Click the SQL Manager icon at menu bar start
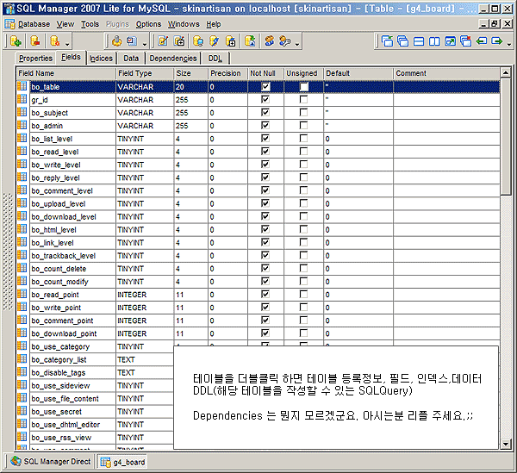 pos(9,24)
